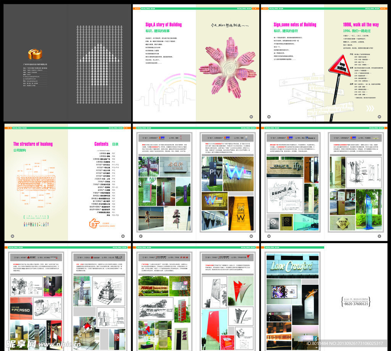This screenshot has height=351, width=391.
Task: Click the pink hands flower graphic
Action: (x=227, y=65)
